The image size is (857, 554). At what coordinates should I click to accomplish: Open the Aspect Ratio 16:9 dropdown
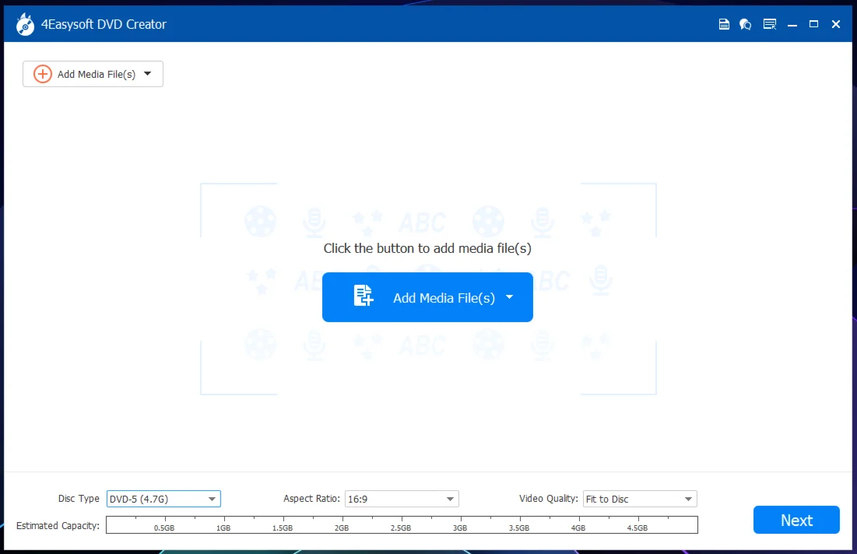(402, 499)
